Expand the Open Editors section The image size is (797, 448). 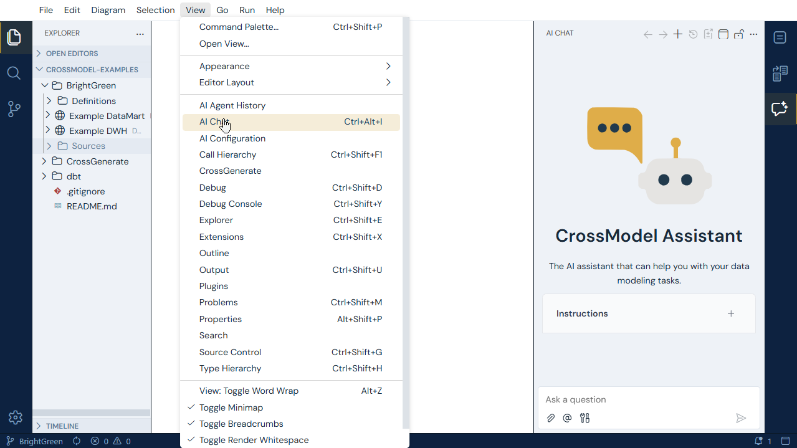click(91, 54)
